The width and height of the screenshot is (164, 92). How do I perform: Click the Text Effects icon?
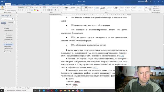32,10
